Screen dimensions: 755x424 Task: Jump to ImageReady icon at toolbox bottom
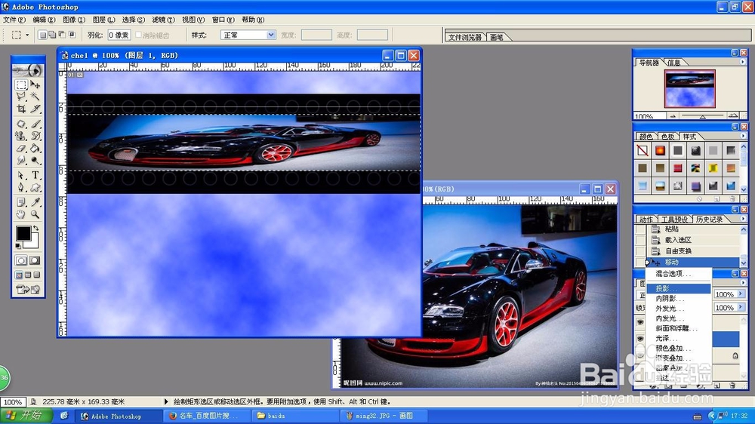[29, 289]
